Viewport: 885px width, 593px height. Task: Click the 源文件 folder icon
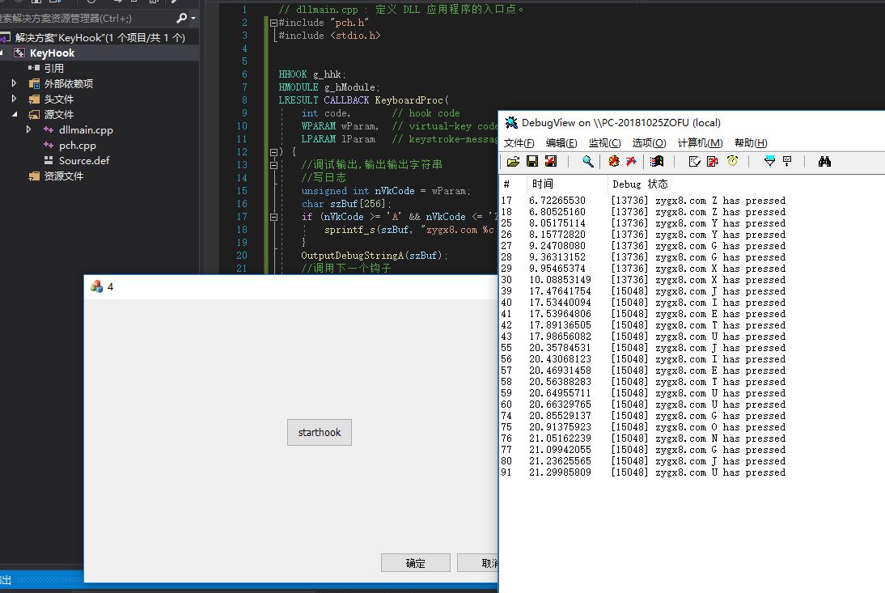(34, 115)
